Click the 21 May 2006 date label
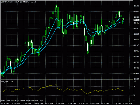The image size is (140, 105). tap(95, 104)
